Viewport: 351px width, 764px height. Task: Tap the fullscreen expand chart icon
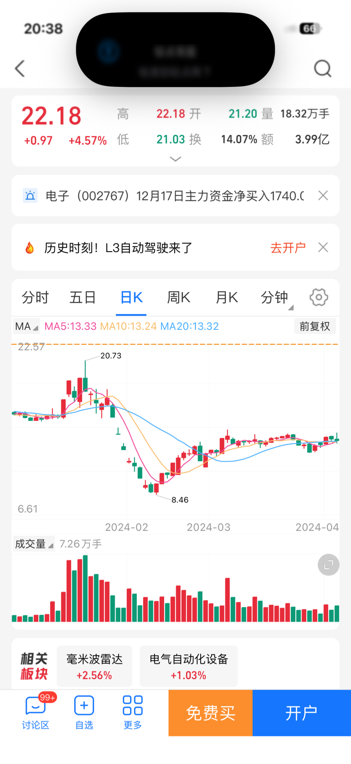click(328, 565)
